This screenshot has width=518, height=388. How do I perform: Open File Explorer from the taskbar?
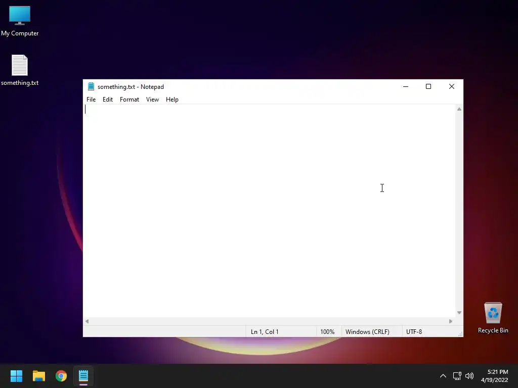click(x=39, y=376)
